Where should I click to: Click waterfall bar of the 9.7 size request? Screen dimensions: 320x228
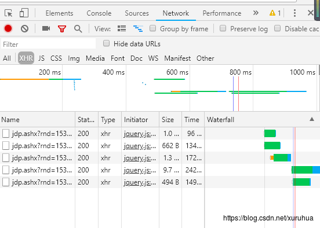click(x=306, y=170)
